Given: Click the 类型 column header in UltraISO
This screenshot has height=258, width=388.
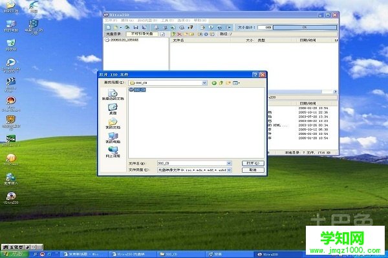Looking at the screenshot, I should click(261, 40).
